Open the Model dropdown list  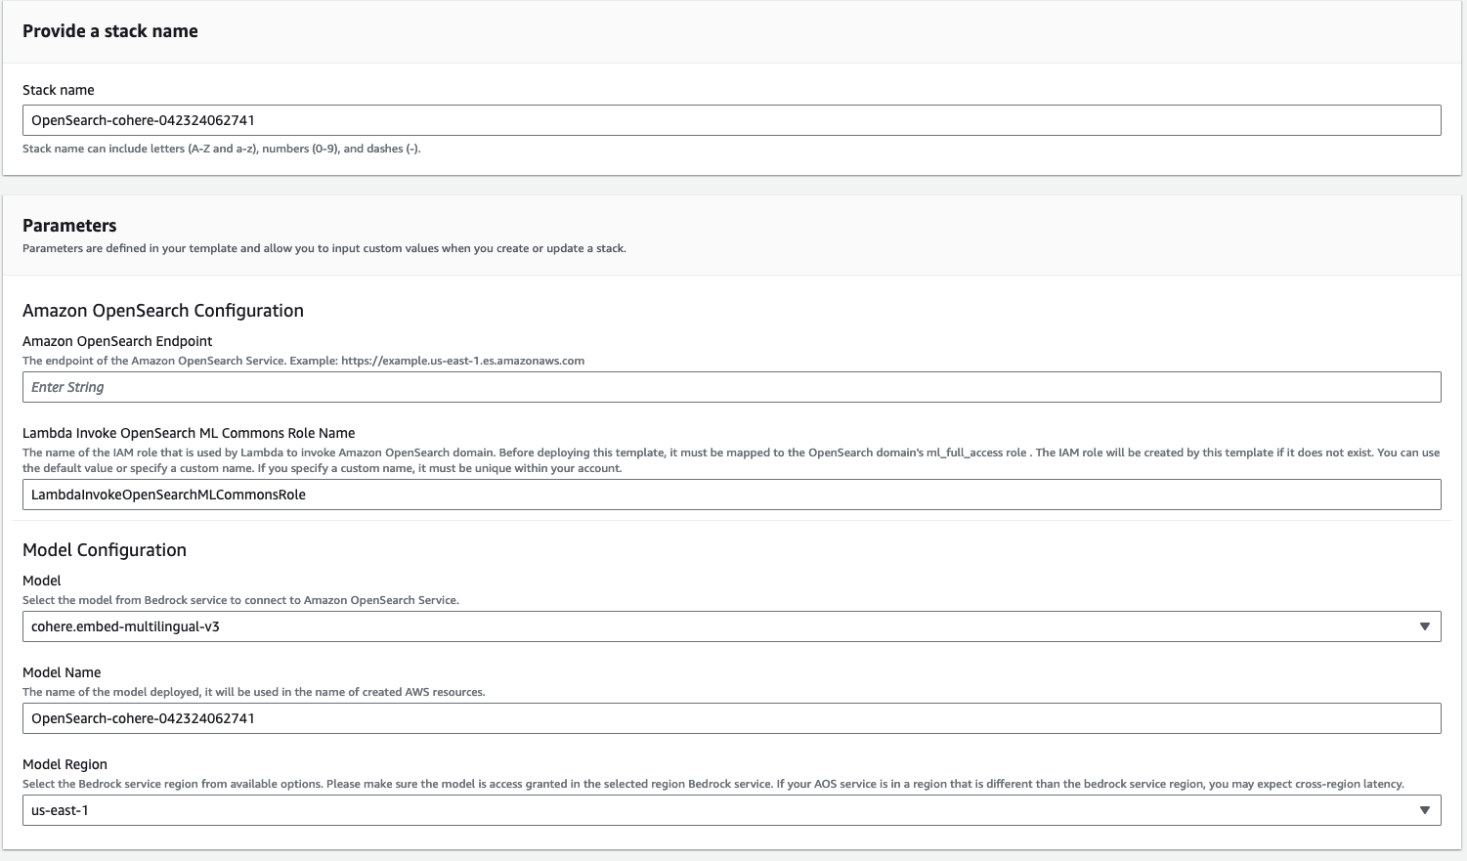coord(731,626)
